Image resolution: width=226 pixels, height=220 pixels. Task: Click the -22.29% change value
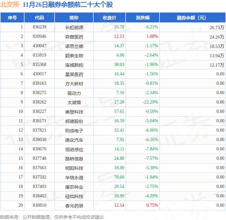[150, 102]
